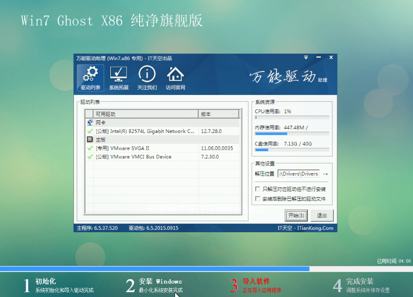Click step 3 导入软件 in footer
413x297 pixels.
coord(256,285)
